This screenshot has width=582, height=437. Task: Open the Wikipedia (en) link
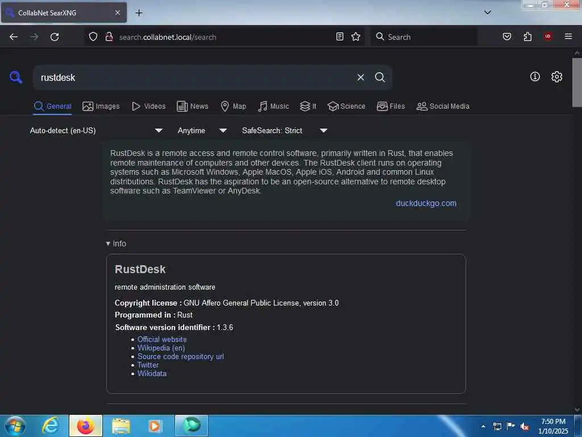point(161,348)
